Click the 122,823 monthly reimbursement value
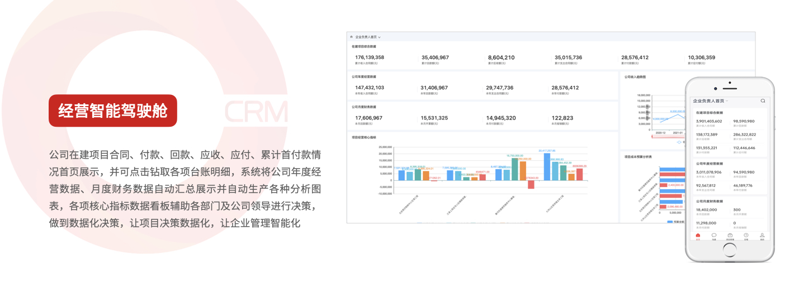The width and height of the screenshot is (794, 297). click(x=562, y=118)
